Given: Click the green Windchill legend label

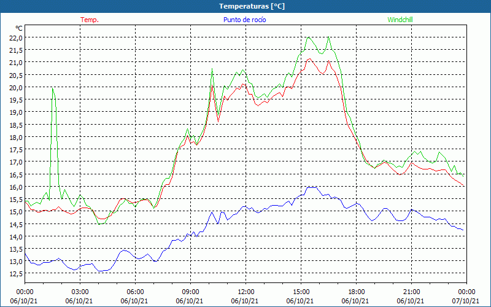Looking at the screenshot, I should (x=400, y=20).
